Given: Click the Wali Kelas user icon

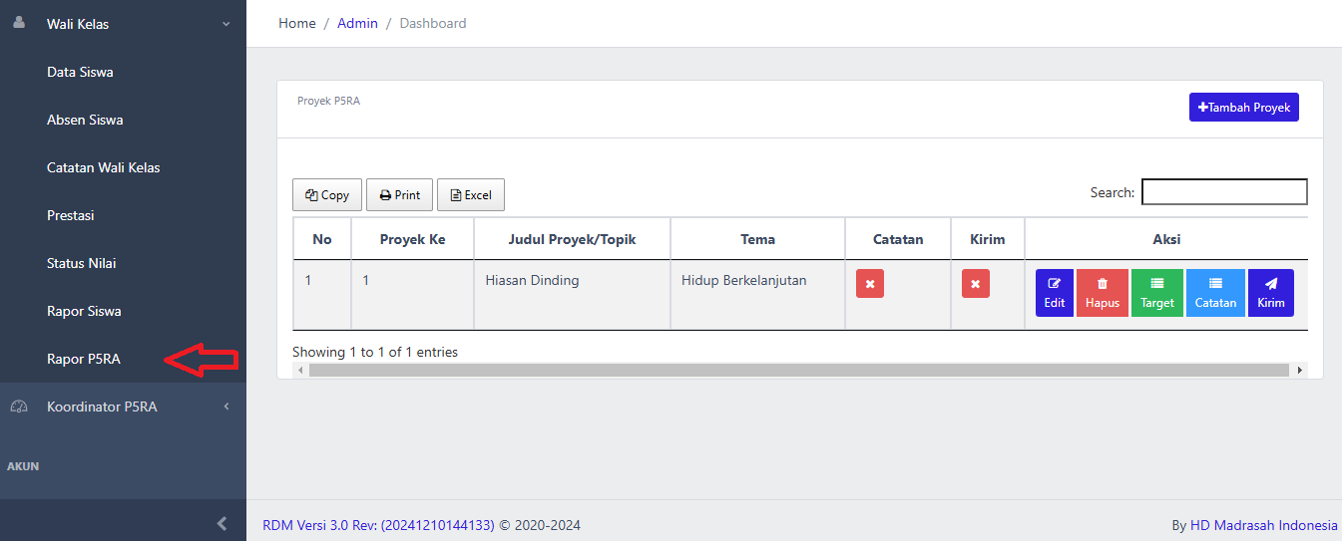Looking at the screenshot, I should (18, 23).
